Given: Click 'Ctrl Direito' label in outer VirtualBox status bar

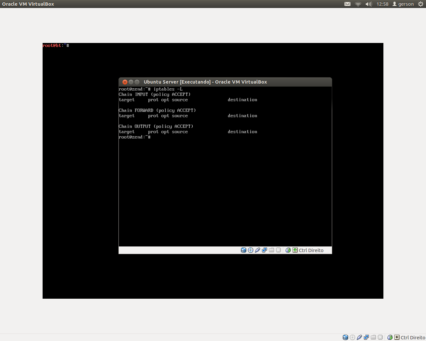Looking at the screenshot, I should pos(413,338).
